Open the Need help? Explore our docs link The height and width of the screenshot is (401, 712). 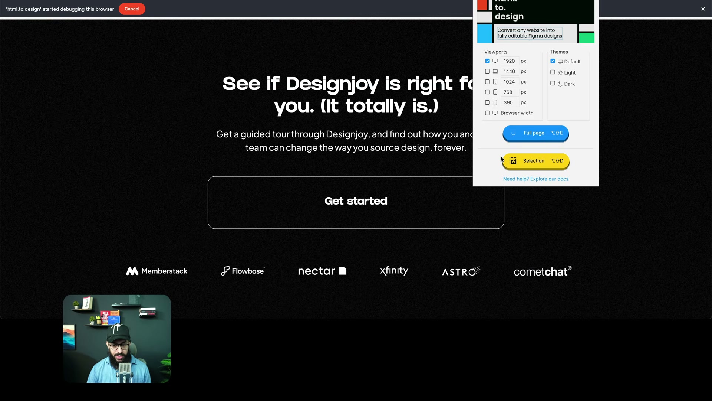coord(535,179)
